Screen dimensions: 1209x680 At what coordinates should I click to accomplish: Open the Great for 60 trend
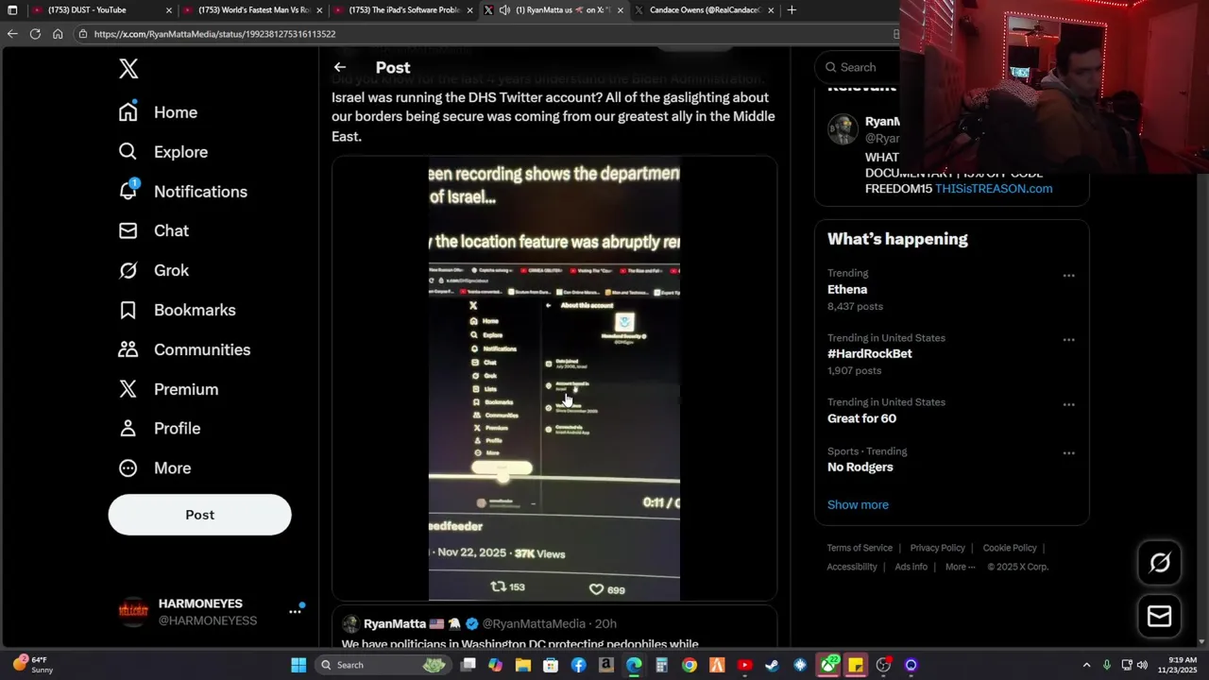point(861,418)
